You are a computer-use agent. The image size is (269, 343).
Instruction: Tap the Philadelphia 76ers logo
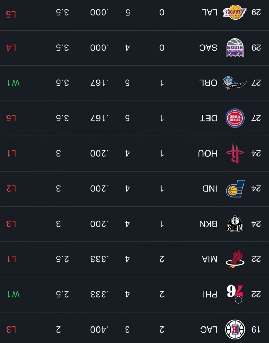tap(235, 295)
